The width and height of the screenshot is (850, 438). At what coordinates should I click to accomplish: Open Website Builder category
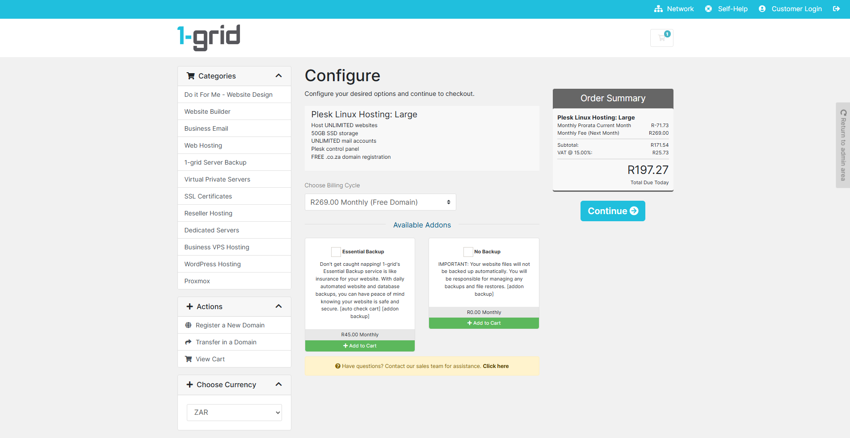[x=234, y=112]
